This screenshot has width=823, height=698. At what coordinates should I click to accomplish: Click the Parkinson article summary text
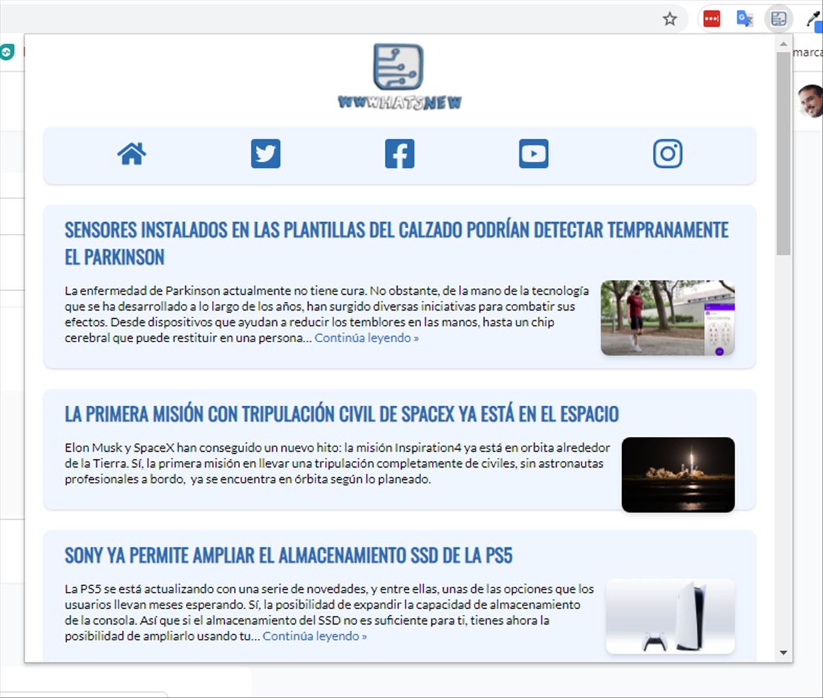[x=326, y=314]
